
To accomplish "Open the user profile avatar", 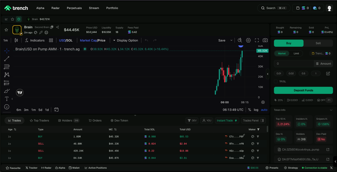I will click(x=330, y=8).
